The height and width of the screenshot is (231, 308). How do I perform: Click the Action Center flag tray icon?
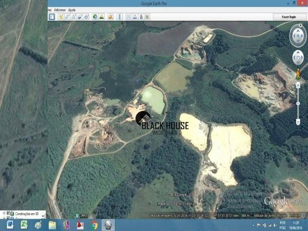coord(259,225)
